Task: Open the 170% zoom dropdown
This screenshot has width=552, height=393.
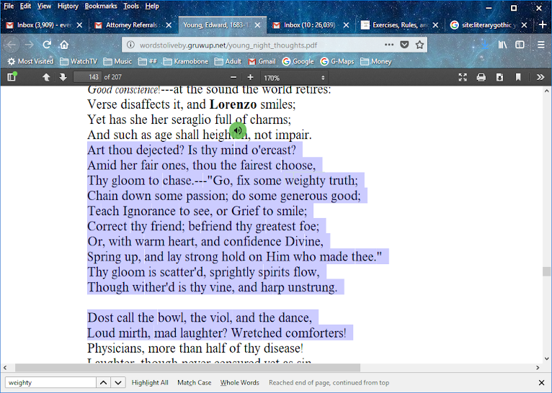Action: coord(294,78)
